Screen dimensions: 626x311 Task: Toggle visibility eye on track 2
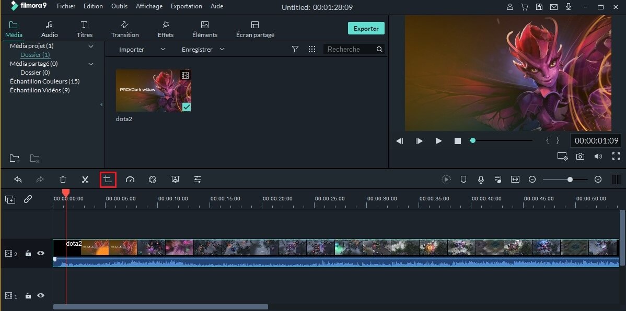[x=41, y=253]
